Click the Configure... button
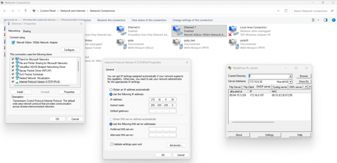Screen dimensions: 337x163 tap(70, 50)
